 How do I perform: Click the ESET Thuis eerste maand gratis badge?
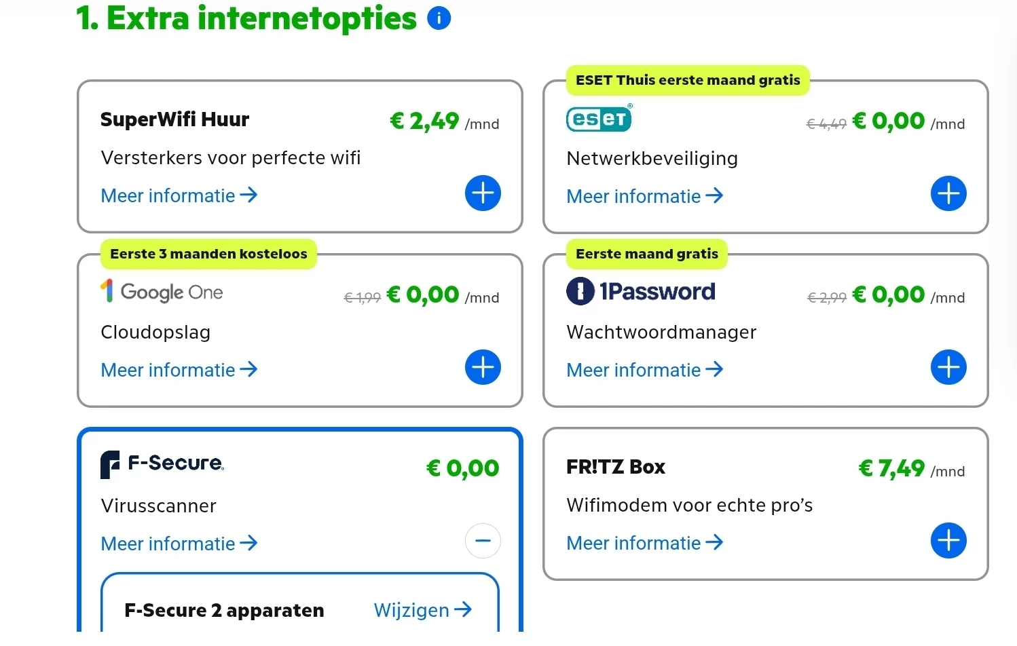tap(688, 80)
